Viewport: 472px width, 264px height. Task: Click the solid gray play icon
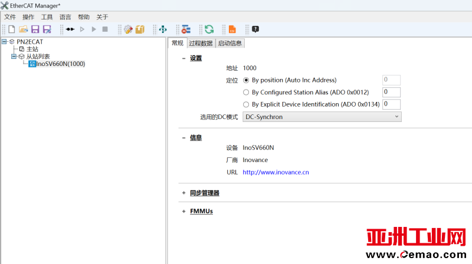click(94, 29)
